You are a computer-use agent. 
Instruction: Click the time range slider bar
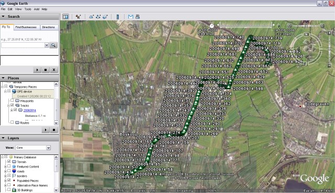point(245,25)
